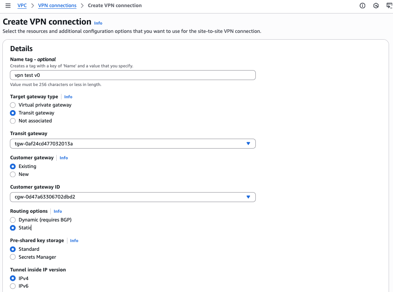Select IPv6 tunnel inside IP version
Screen dimensions: 393x292
pyautogui.click(x=13, y=286)
